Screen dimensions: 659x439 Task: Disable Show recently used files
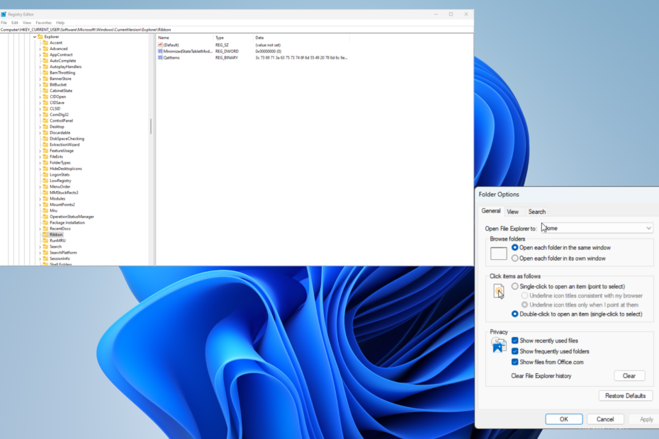pos(514,341)
